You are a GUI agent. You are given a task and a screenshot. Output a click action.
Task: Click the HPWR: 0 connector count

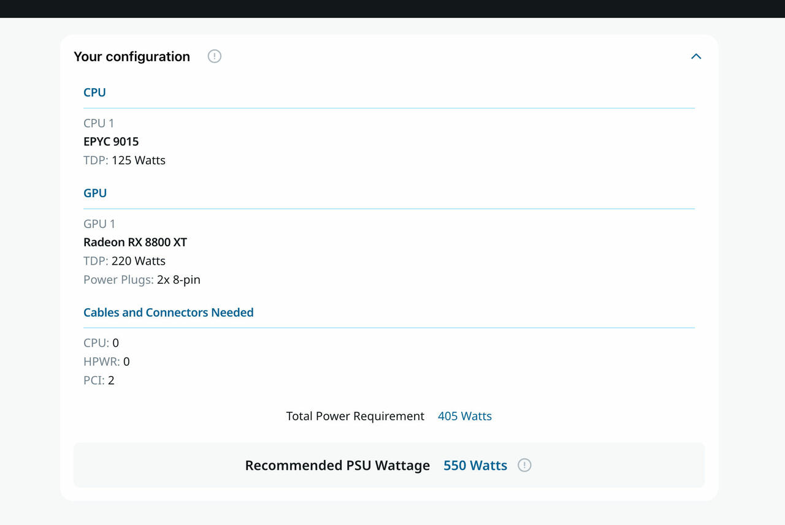click(107, 361)
